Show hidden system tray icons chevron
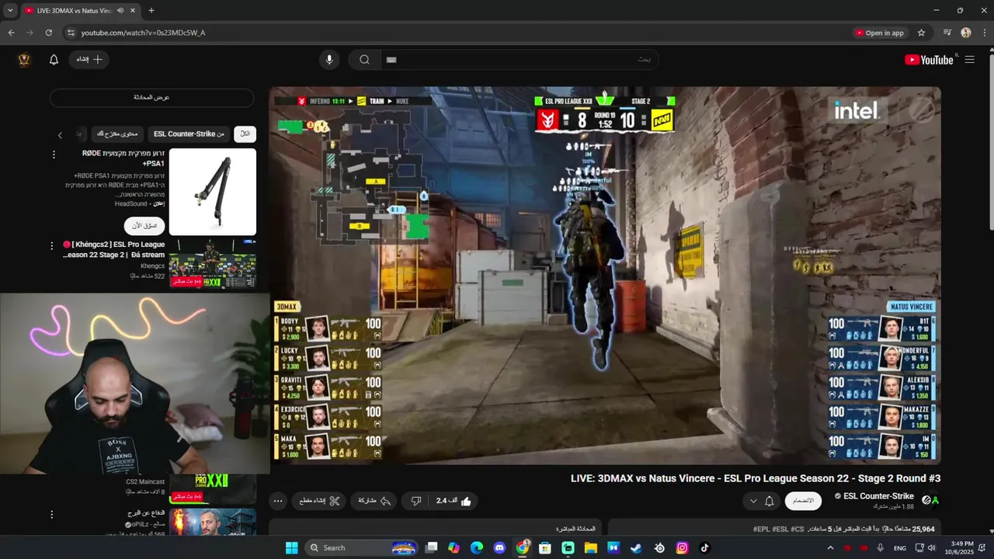The height and width of the screenshot is (559, 994). [x=830, y=547]
